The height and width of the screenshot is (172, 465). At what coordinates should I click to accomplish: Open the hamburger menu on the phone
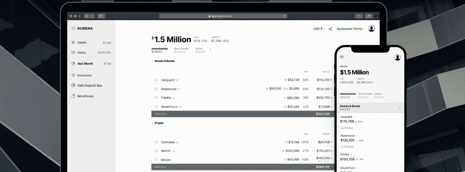[342, 57]
